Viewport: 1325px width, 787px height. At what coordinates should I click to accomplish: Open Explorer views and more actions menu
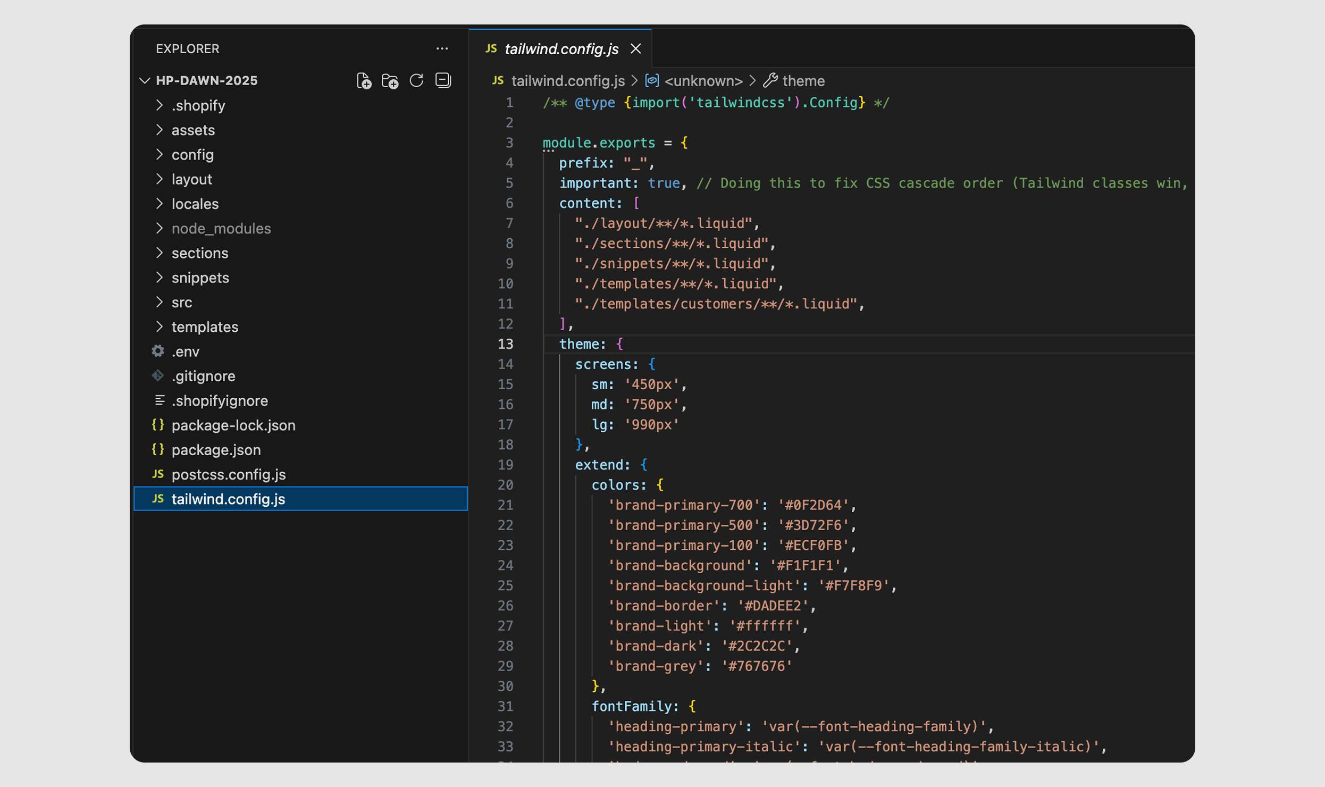[x=442, y=49]
